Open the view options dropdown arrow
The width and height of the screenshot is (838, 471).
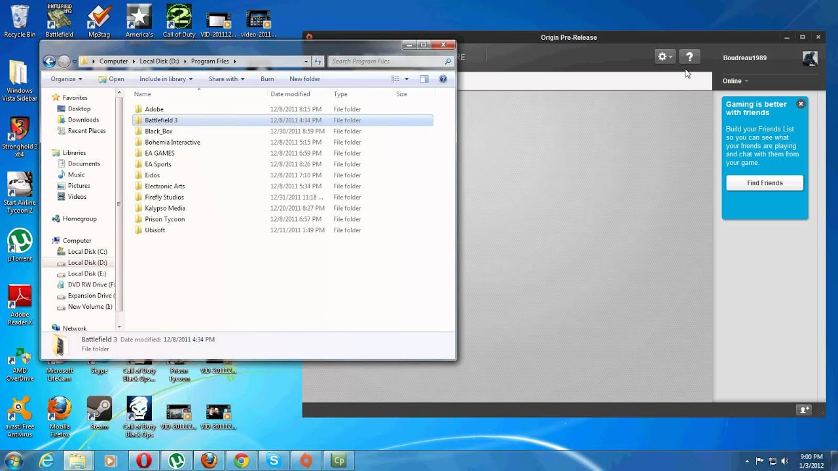407,79
